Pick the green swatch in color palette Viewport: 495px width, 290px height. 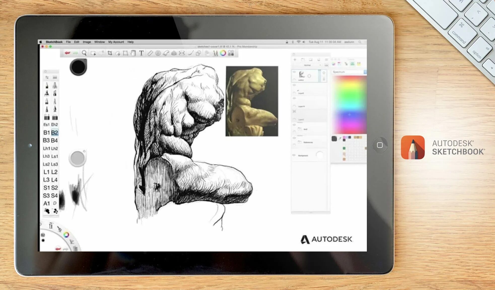click(344, 148)
